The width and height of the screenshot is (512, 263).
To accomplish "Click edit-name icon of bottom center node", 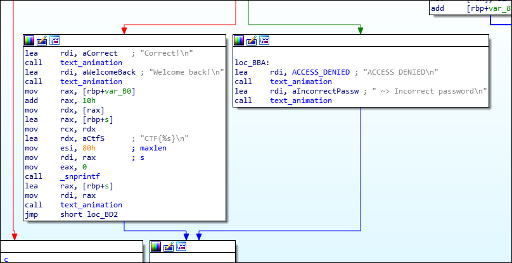I will pos(169,247).
